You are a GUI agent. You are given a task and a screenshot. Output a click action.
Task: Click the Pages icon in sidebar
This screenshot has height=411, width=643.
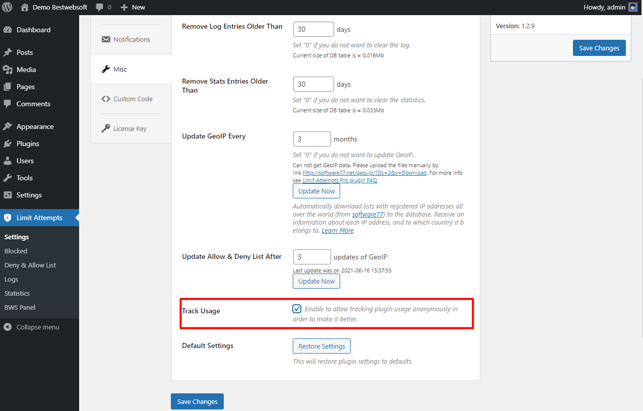coord(8,87)
